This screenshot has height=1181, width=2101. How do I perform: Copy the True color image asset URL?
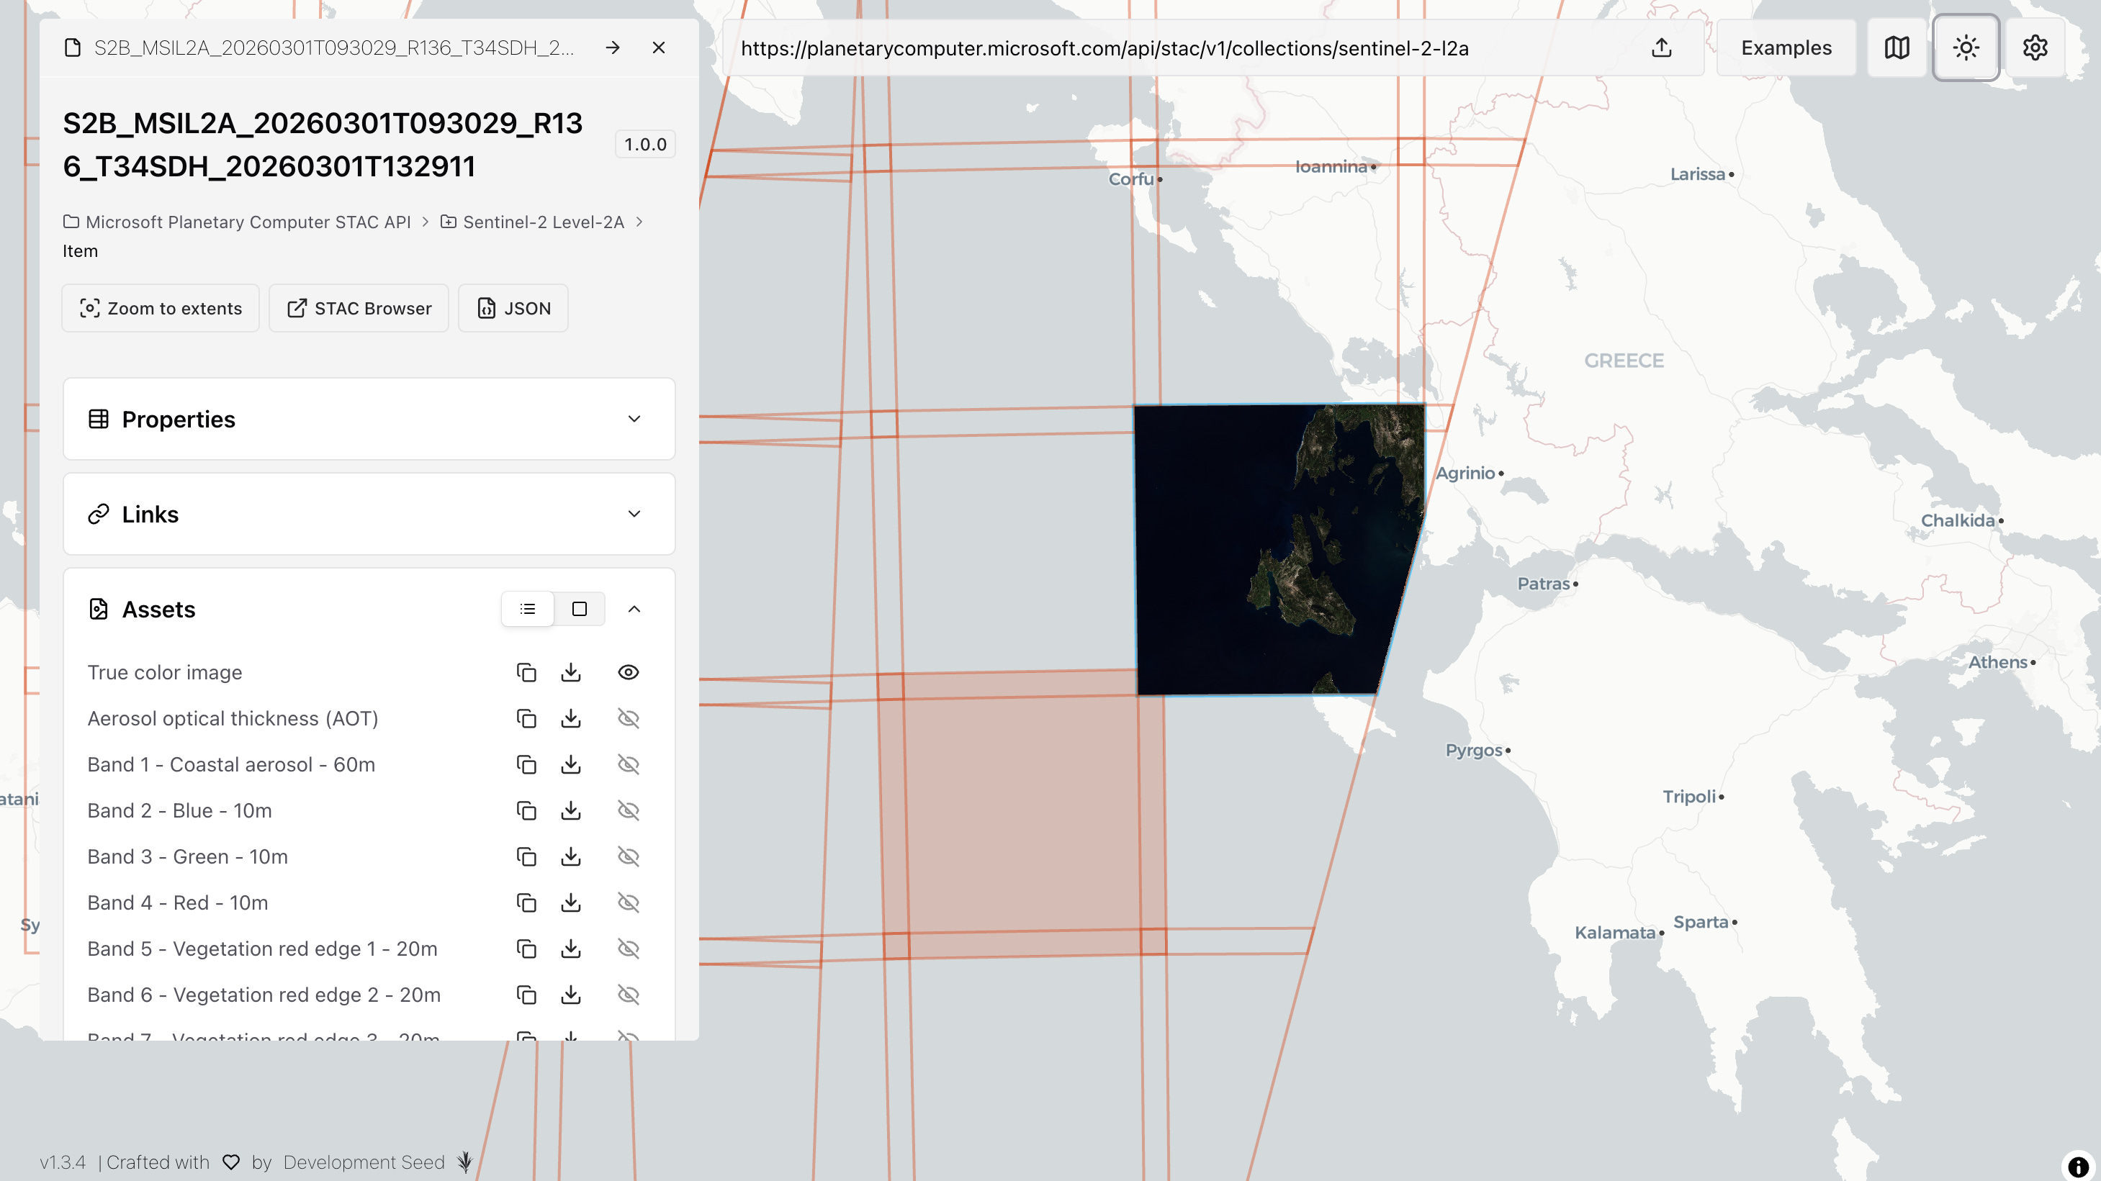tap(526, 672)
